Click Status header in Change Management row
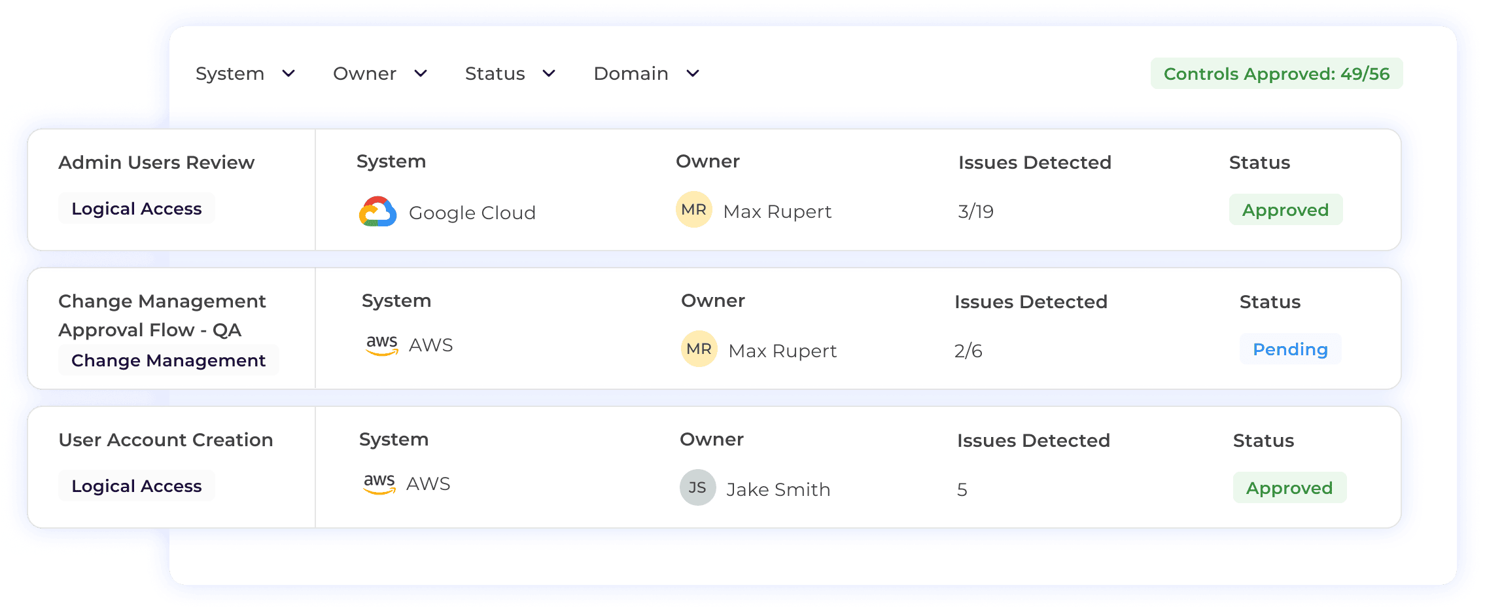Screen dimensions: 1485x615 coord(1270,302)
